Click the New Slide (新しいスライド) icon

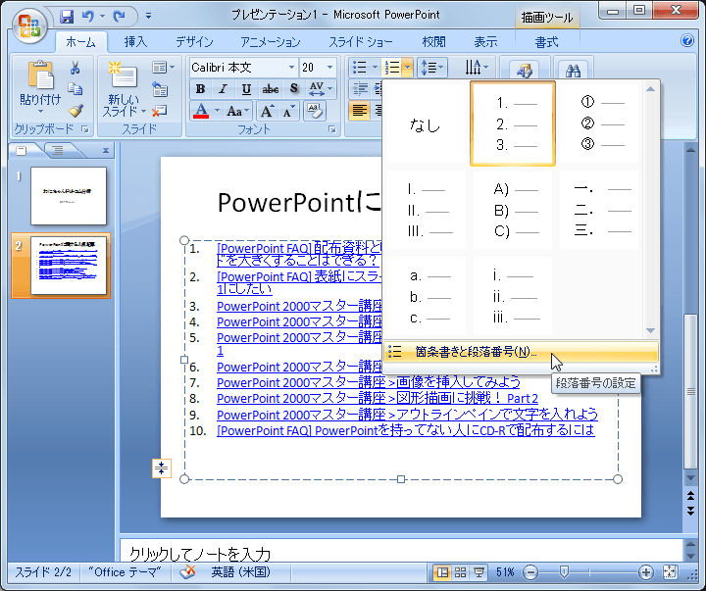coord(125,76)
